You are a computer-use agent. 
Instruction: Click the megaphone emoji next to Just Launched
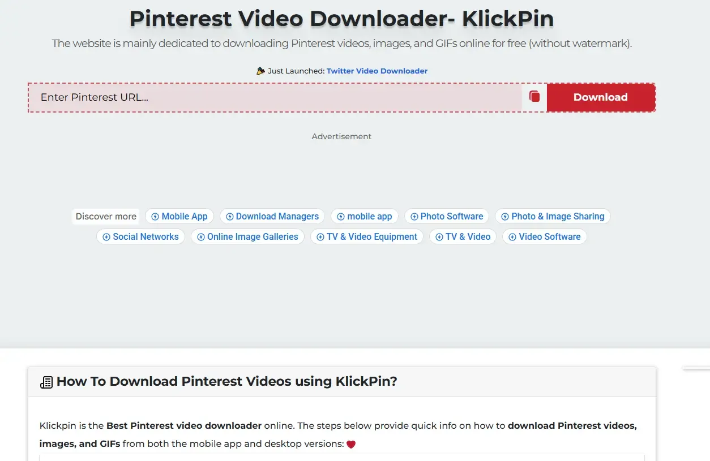(x=260, y=70)
